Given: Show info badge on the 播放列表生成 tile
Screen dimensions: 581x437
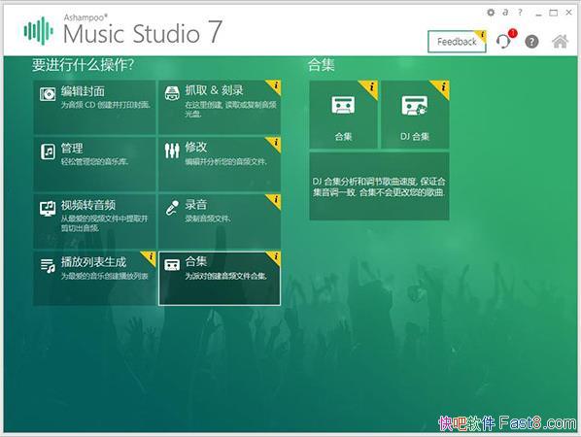Looking at the screenshot, I should point(150,257).
